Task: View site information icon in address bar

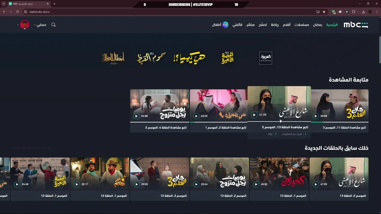Action: (26, 12)
